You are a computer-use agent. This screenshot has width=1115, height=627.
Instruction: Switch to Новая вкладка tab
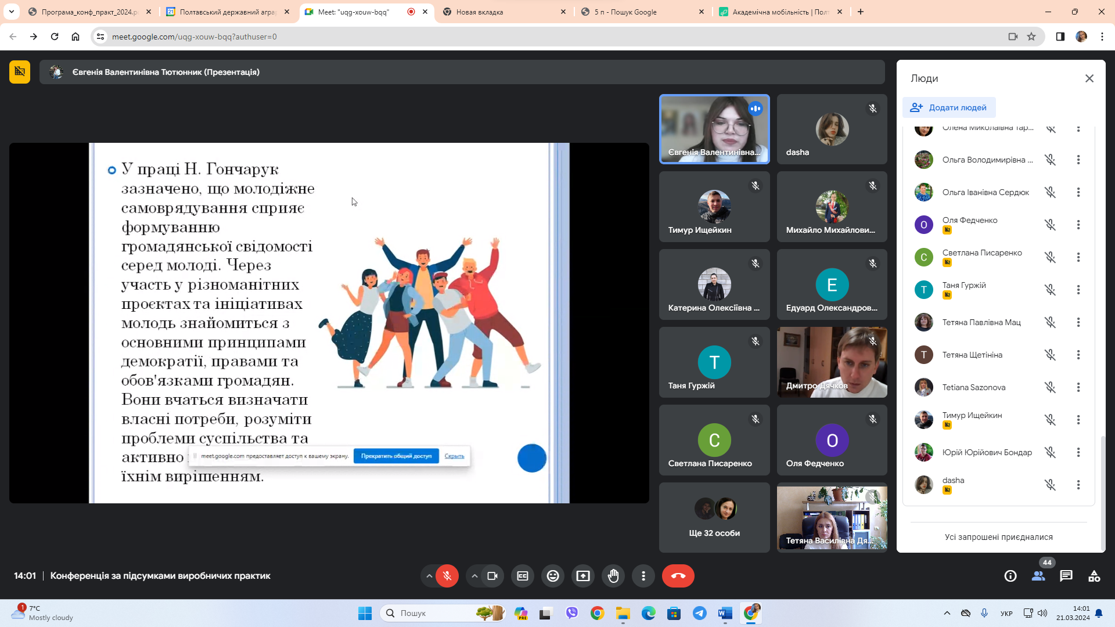point(504,12)
